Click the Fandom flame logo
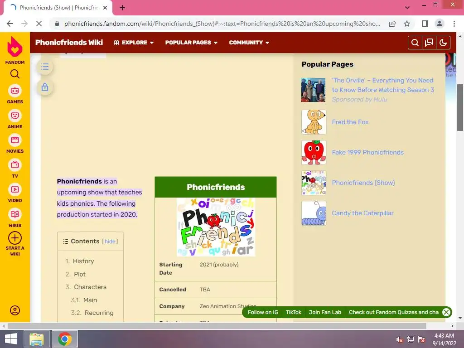Screen dimensions: 464x348 (x=15, y=47)
